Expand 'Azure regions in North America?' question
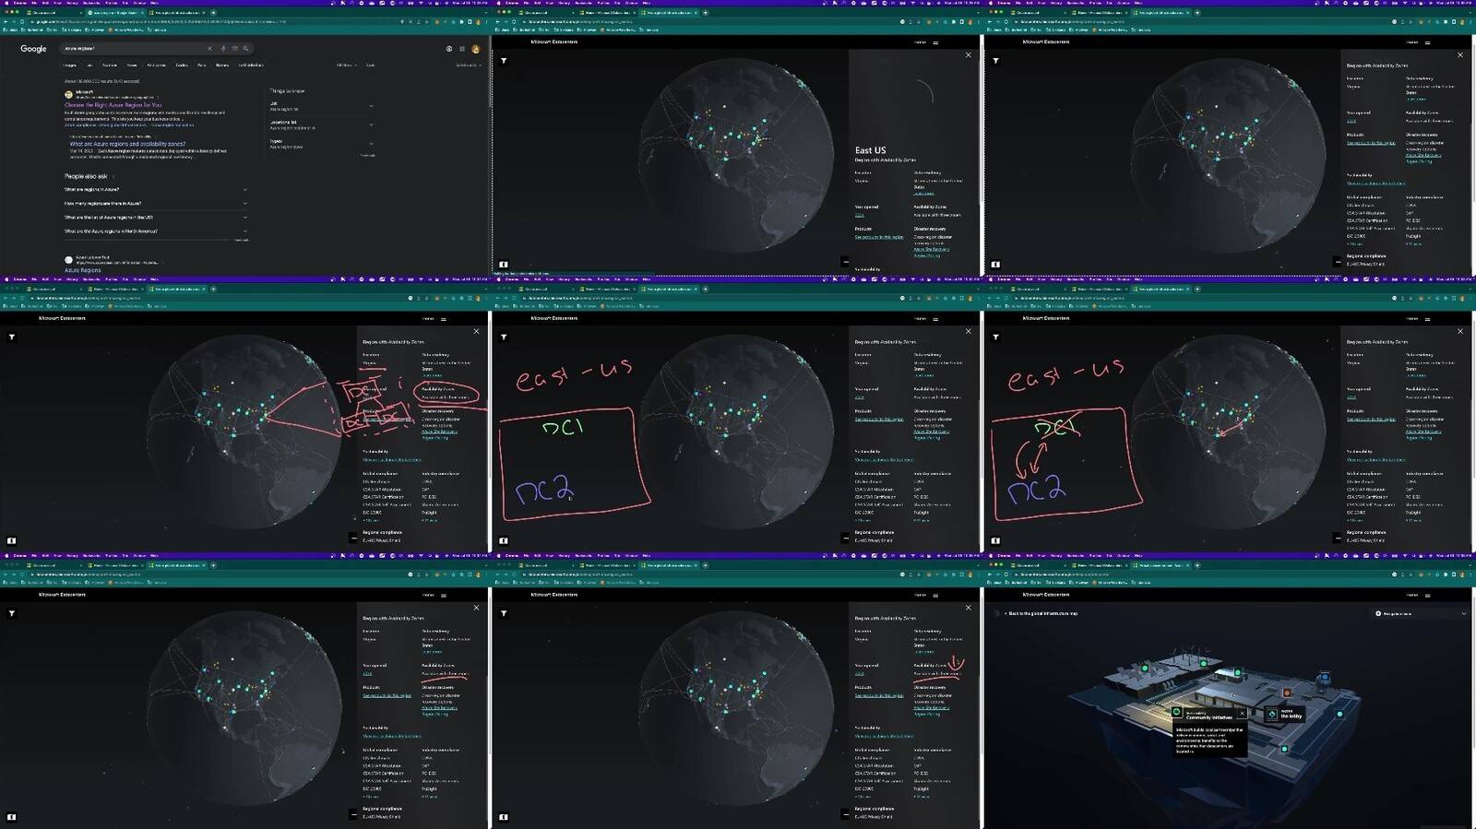1476x829 pixels. (155, 231)
